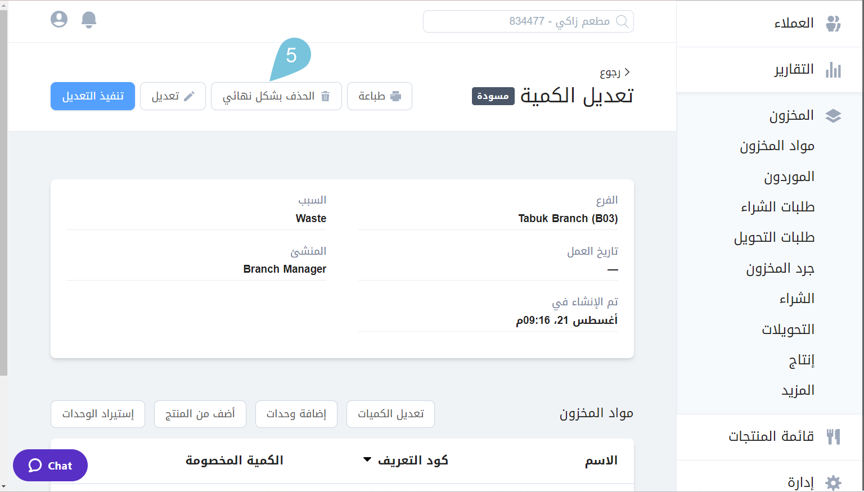864x492 pixels.
Task: Click the أضف من المنتج button
Action: [x=200, y=414]
